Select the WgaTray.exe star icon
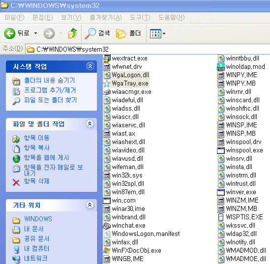 [x=107, y=84]
